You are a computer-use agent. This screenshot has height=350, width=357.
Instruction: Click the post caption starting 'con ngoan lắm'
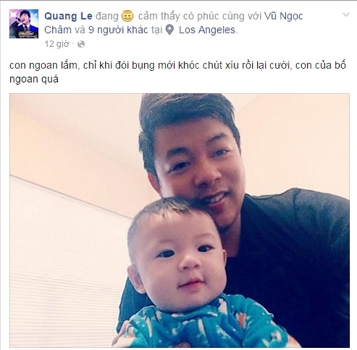pos(177,72)
